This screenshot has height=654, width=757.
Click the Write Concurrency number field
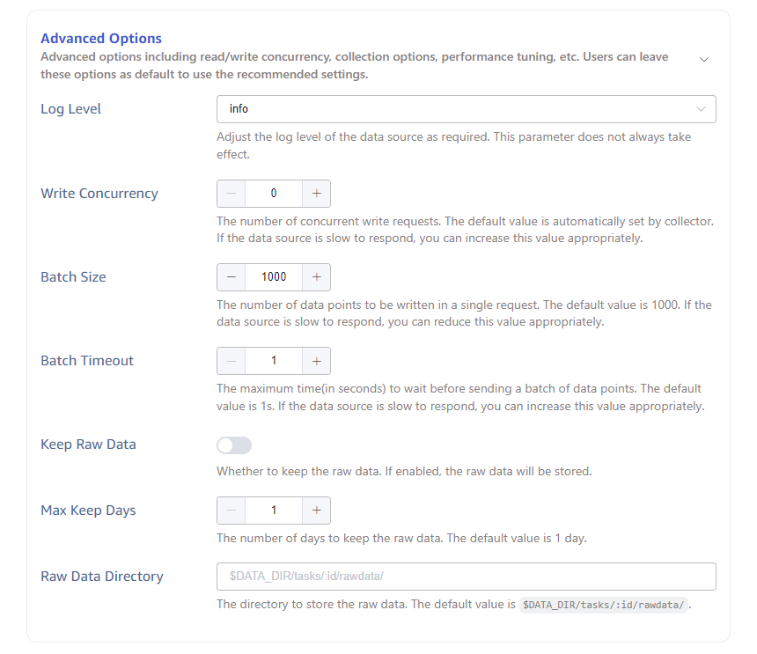coord(274,194)
